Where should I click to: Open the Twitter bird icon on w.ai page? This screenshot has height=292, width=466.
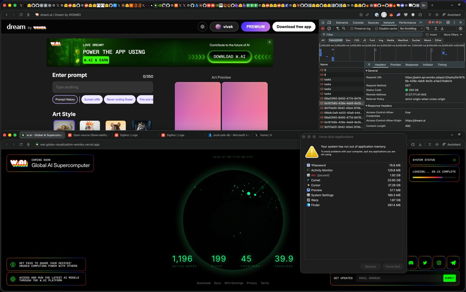pos(425,263)
